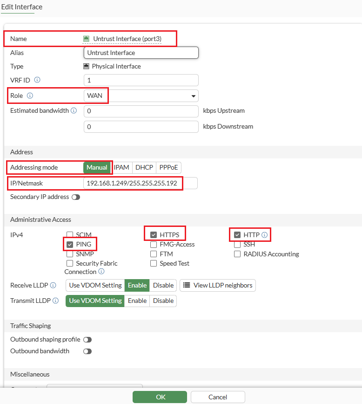The image size is (362, 404).
Task: Enable the SSH administrative access checkbox
Action: click(237, 244)
